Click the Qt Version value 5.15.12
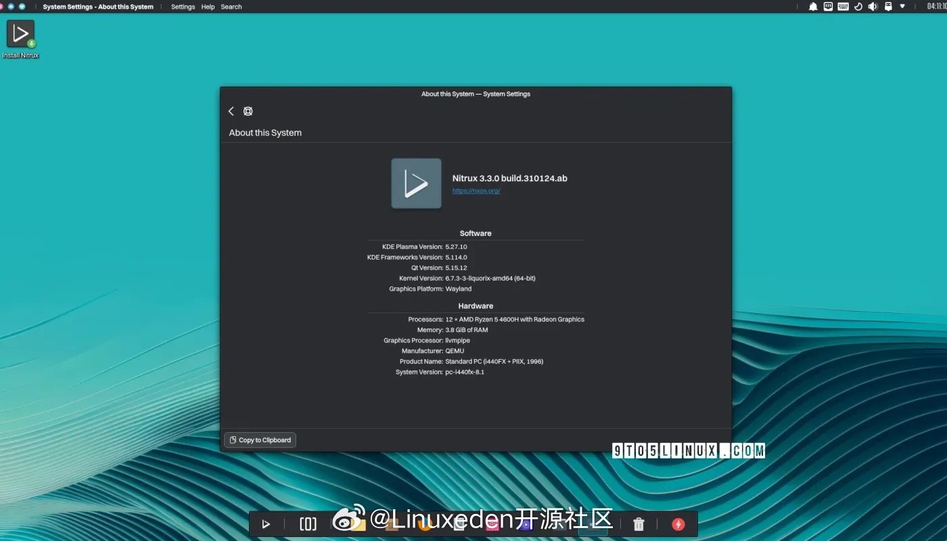This screenshot has height=541, width=947. click(x=456, y=268)
